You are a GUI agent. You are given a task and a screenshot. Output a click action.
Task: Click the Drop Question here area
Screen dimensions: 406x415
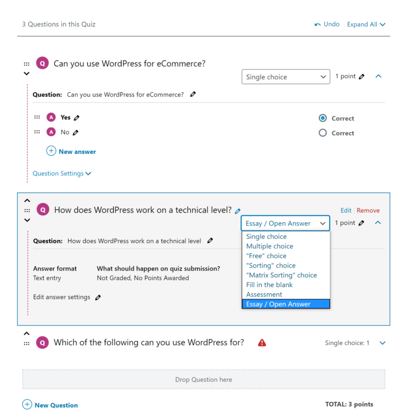tap(204, 380)
